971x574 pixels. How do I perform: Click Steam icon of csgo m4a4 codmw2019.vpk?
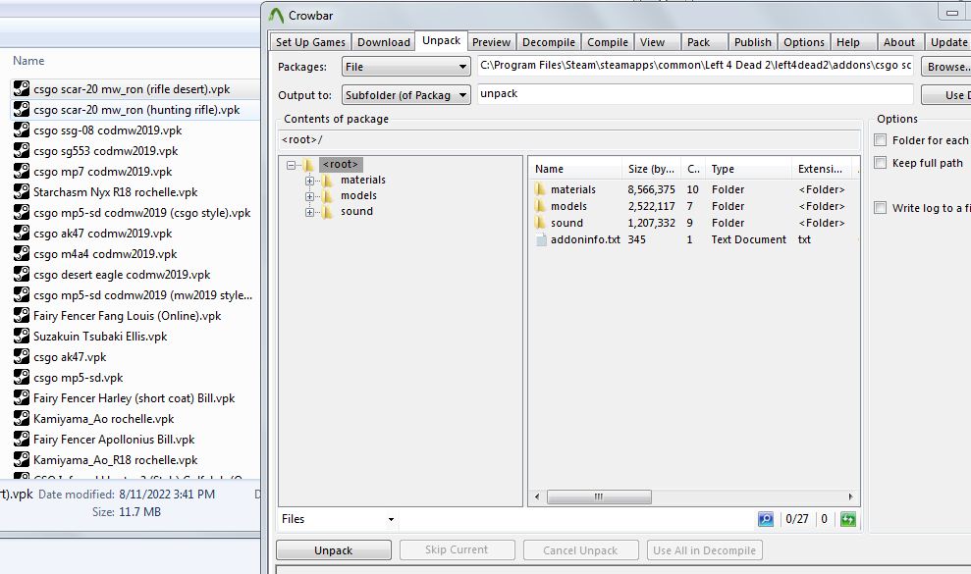[x=22, y=253]
